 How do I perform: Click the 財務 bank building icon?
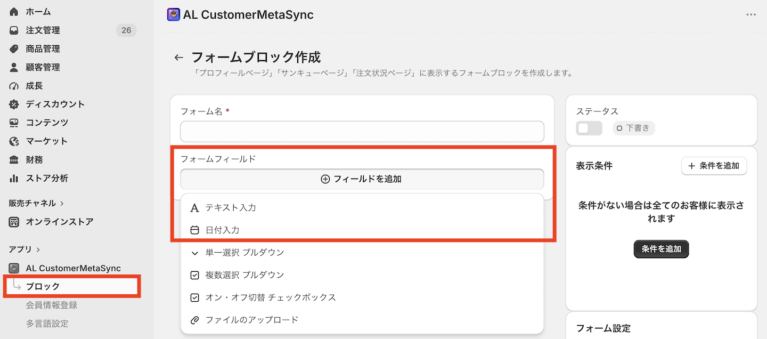tap(14, 160)
